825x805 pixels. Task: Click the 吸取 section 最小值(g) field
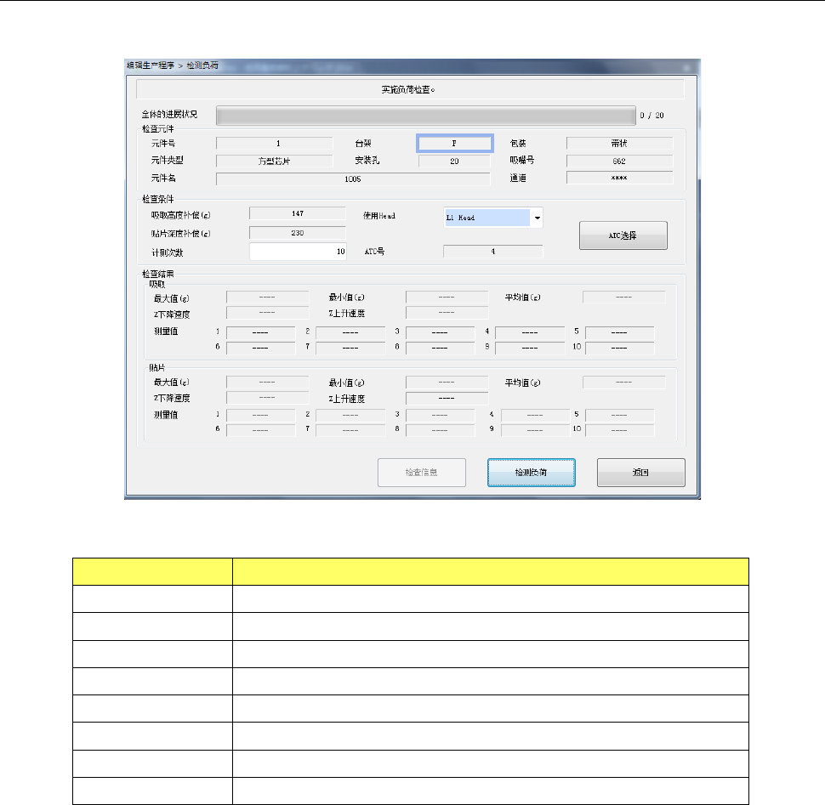pos(447,297)
